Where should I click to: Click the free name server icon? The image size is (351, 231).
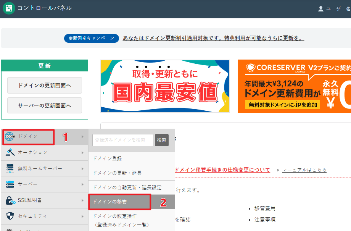click(10, 168)
